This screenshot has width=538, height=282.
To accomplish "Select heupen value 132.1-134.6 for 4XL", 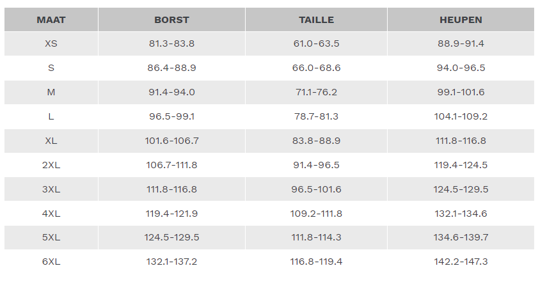I will coord(461,213).
